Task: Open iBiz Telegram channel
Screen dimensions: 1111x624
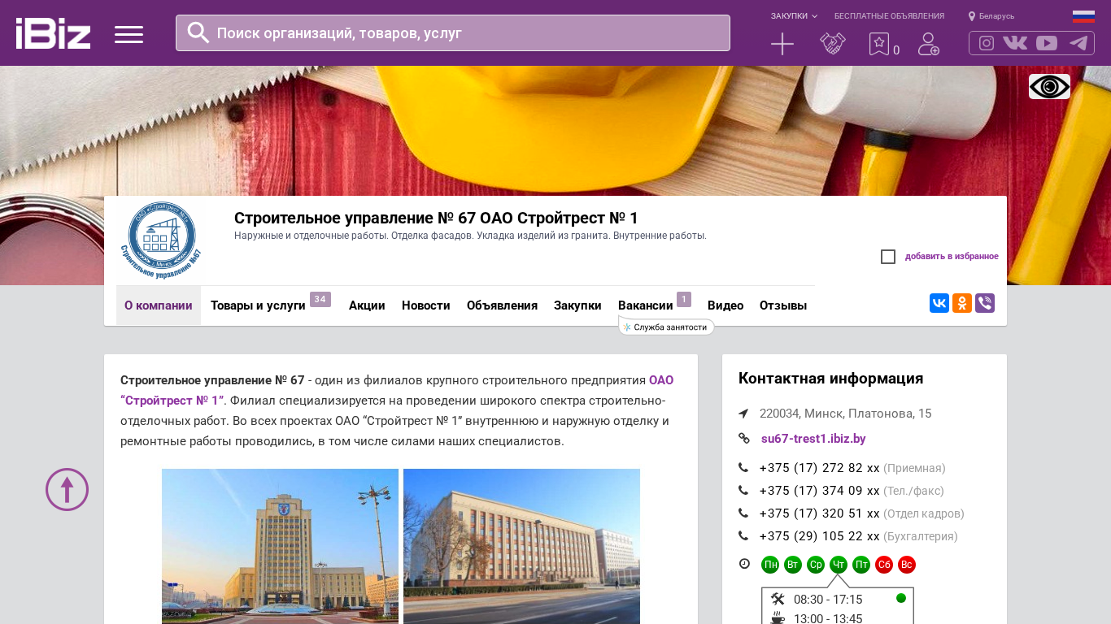Action: click(x=1078, y=43)
